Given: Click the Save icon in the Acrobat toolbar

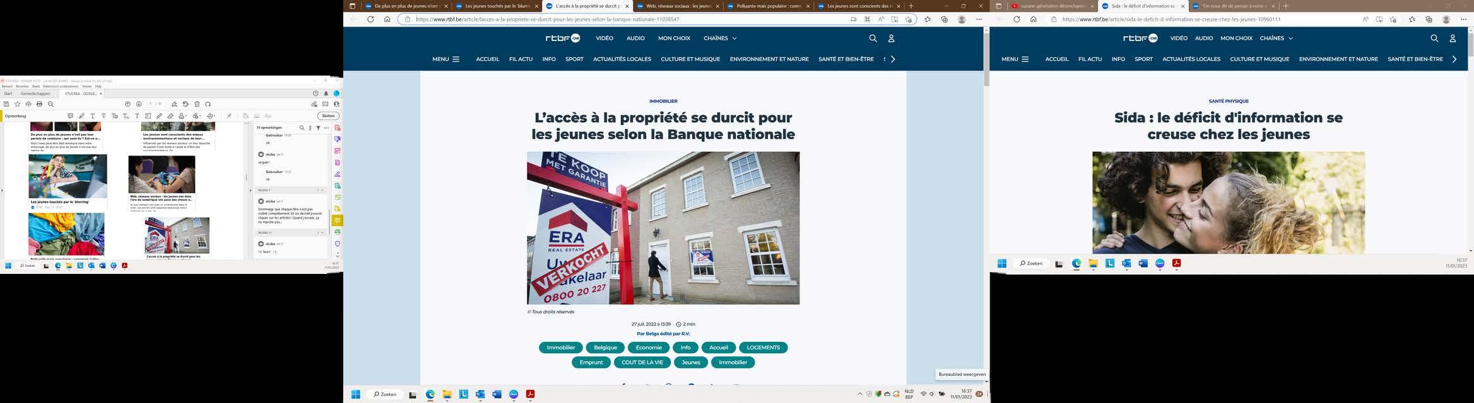Looking at the screenshot, I should 6,104.
